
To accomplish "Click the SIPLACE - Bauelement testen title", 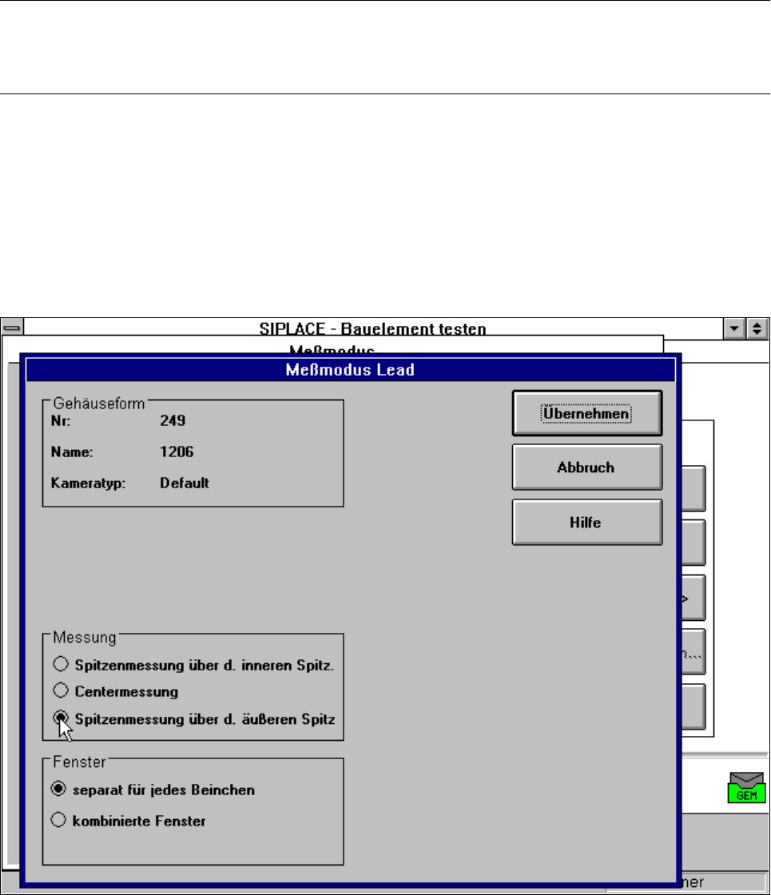I will coord(372,328).
